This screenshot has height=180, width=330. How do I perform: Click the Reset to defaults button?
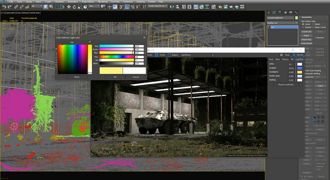(285, 84)
